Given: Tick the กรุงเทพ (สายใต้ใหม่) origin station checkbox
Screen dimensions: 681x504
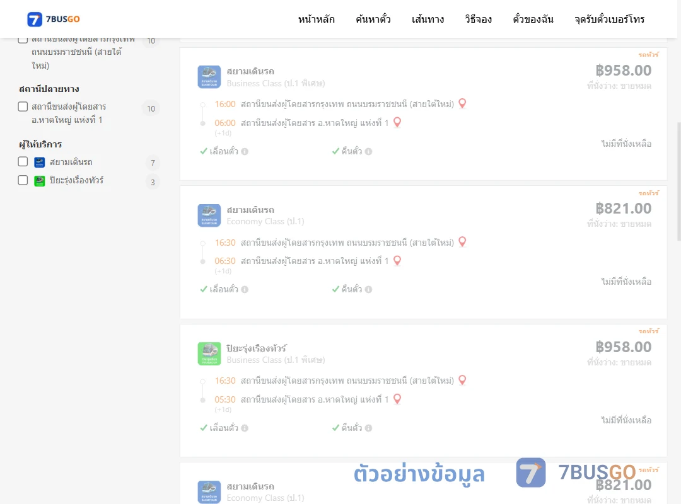Looking at the screenshot, I should click(23, 40).
